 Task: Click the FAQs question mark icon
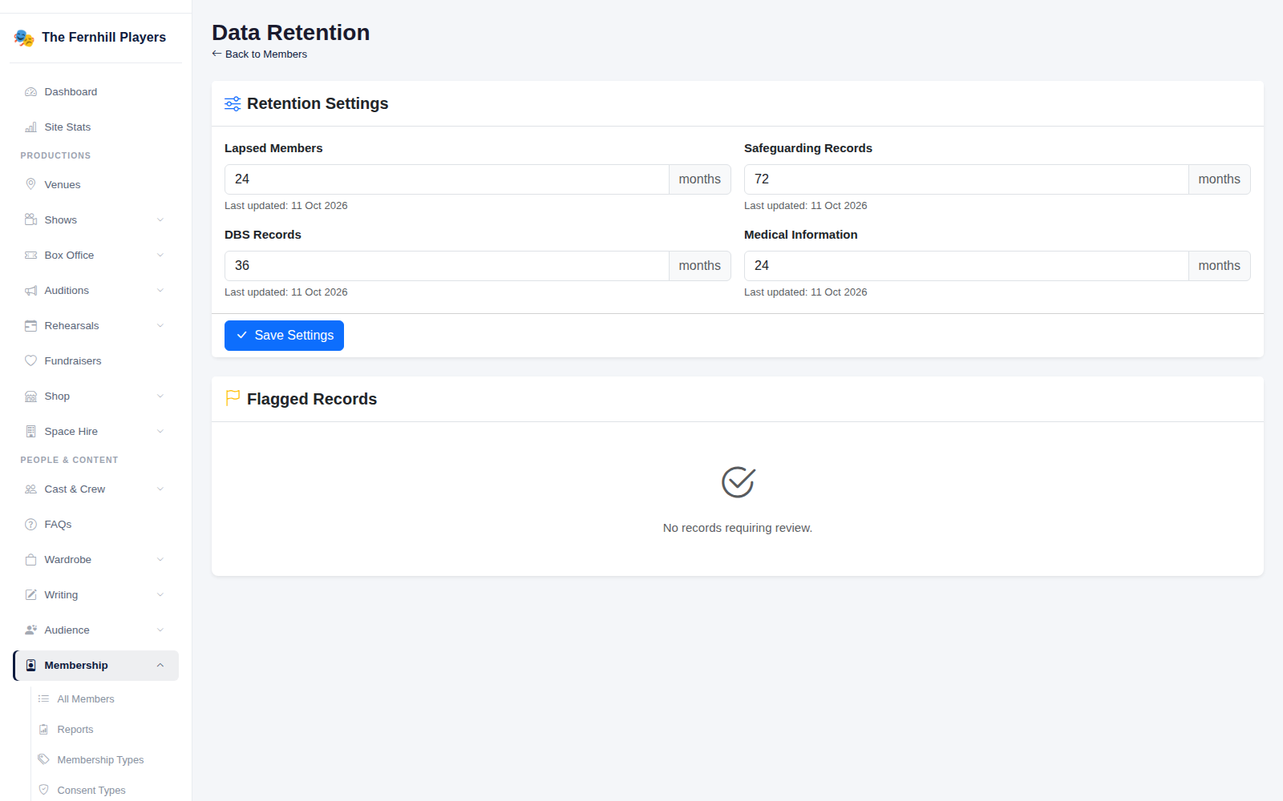pos(30,525)
